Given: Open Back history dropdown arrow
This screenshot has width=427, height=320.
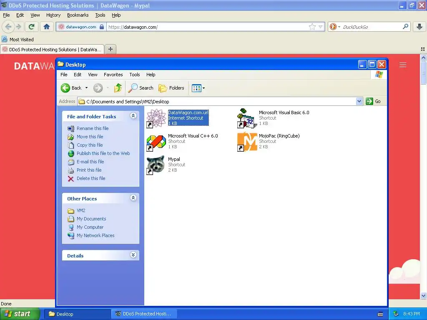Looking at the screenshot, I should click(87, 88).
